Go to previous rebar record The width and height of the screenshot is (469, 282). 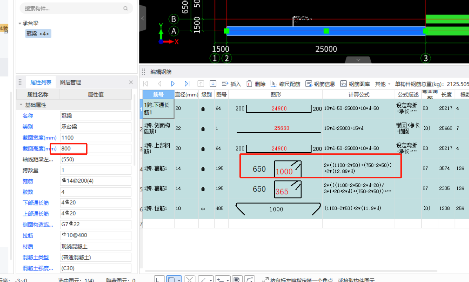(160, 84)
